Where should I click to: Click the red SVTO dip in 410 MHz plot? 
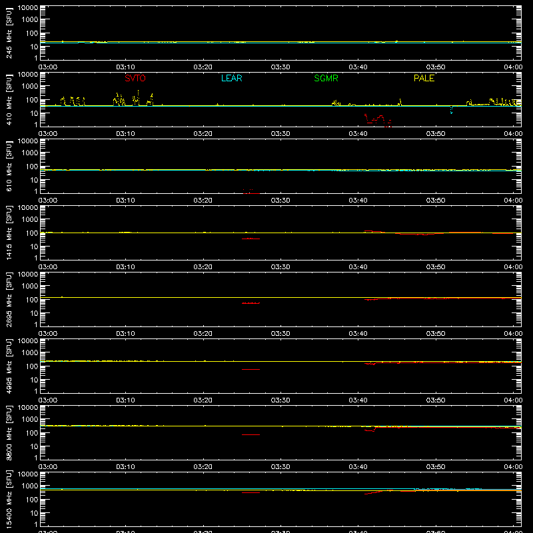[378, 121]
